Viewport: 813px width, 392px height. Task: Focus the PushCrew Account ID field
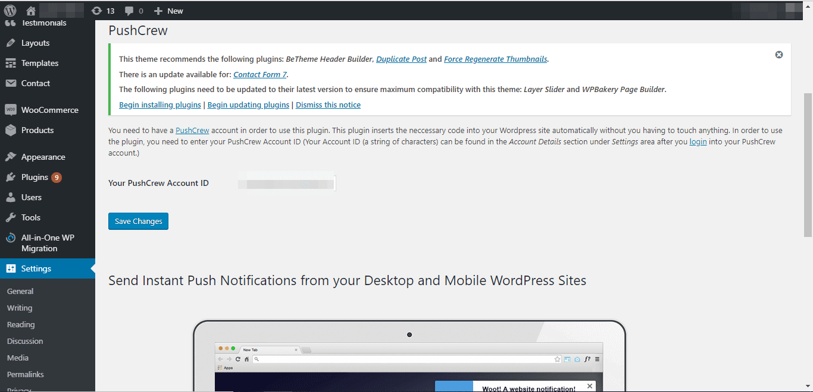287,183
